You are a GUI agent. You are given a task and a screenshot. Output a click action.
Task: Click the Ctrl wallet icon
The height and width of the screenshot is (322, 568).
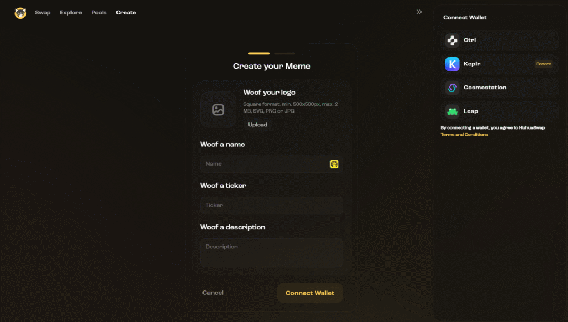pos(452,40)
